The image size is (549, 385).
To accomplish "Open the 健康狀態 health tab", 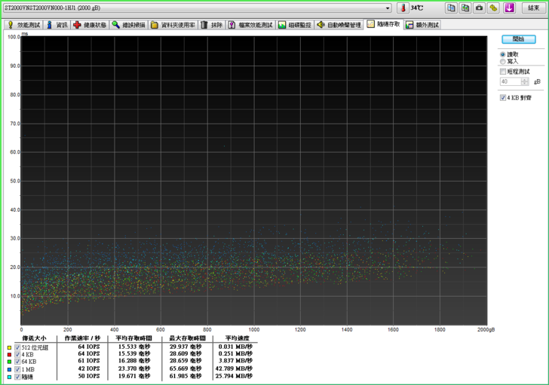I will (90, 25).
